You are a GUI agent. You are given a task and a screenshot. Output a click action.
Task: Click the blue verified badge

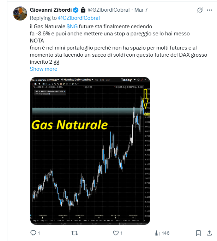click(x=76, y=10)
